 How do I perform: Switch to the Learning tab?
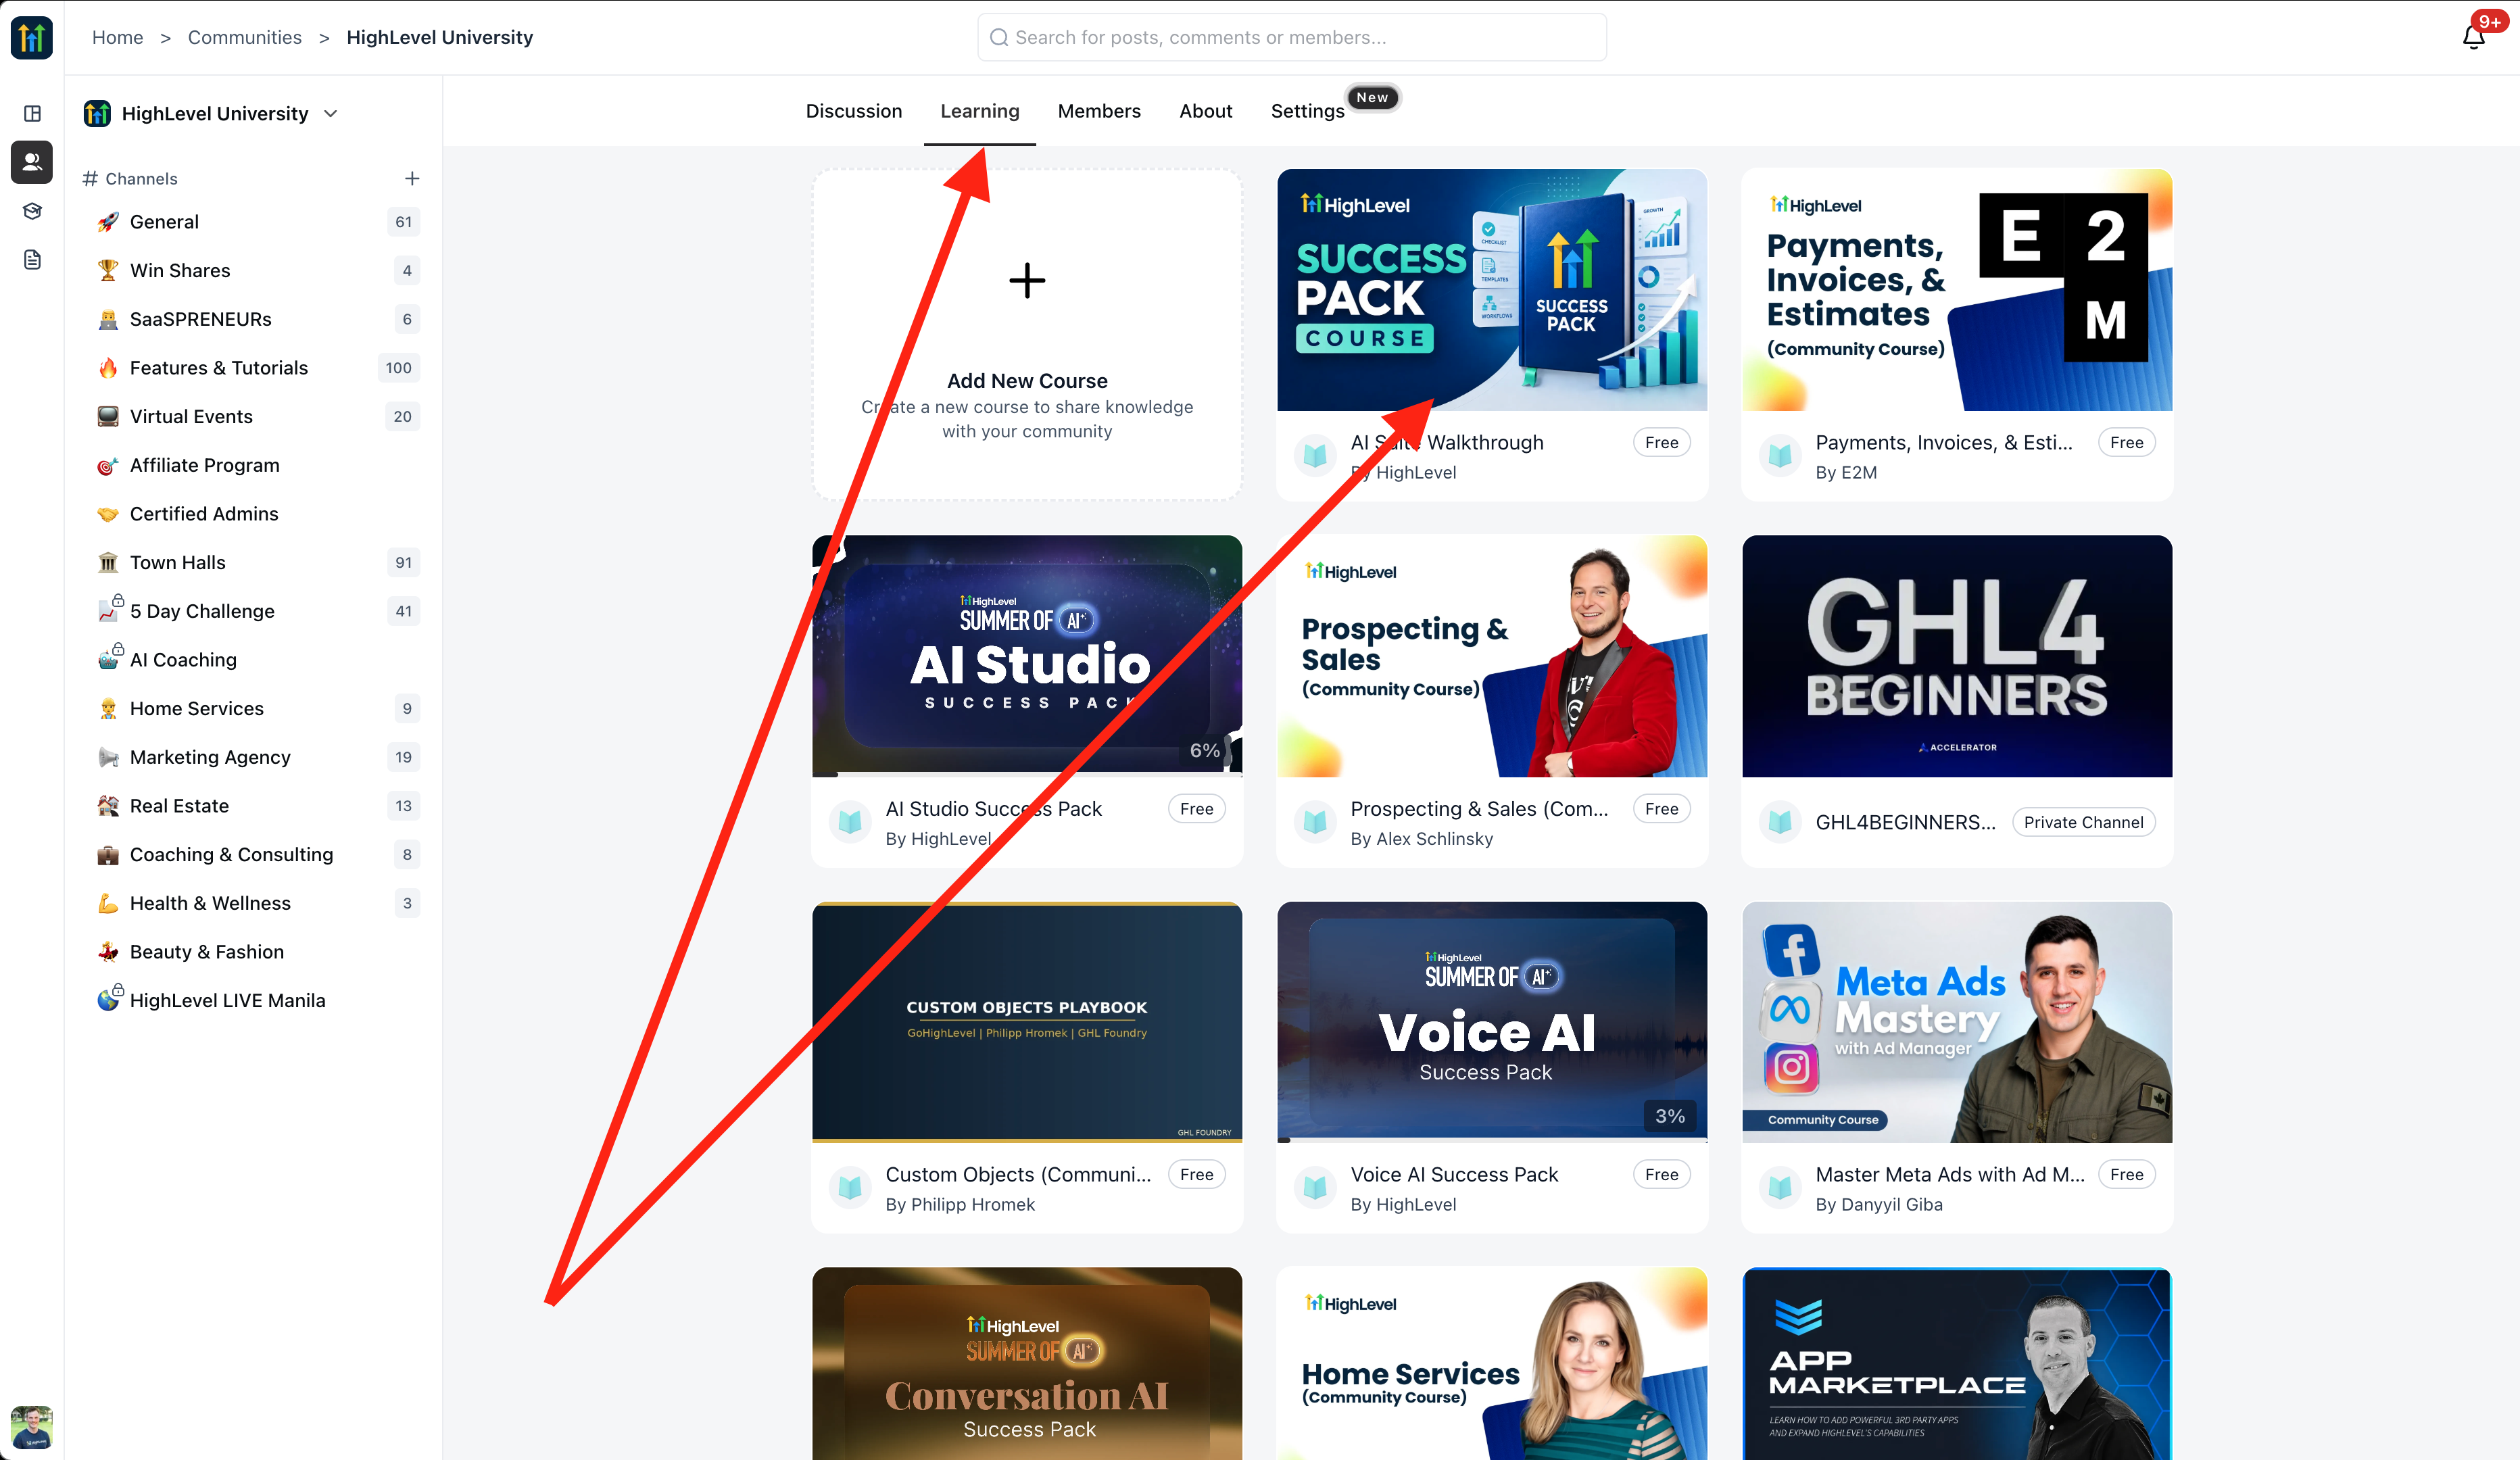[980, 111]
